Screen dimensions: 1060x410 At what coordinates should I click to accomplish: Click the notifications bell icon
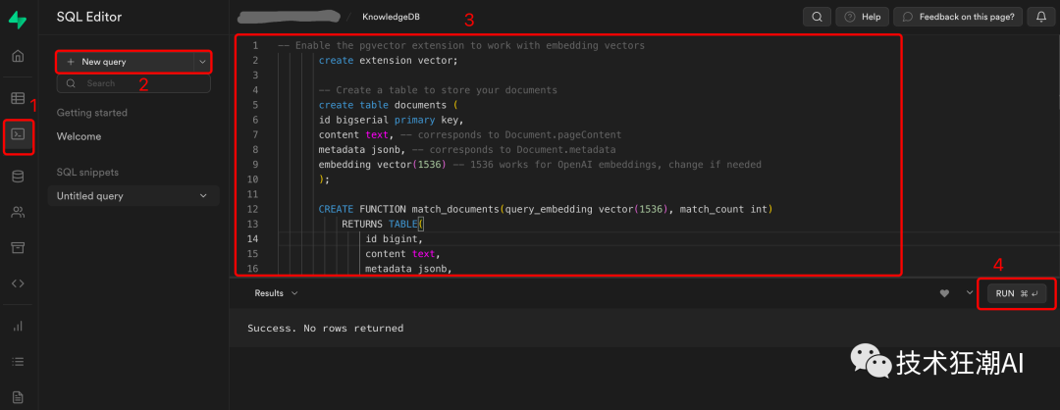[1039, 17]
